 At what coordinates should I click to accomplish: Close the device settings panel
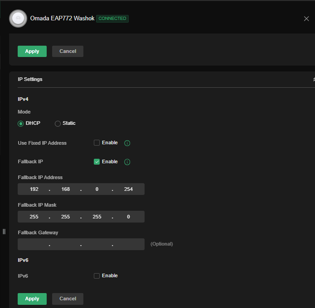(x=306, y=19)
